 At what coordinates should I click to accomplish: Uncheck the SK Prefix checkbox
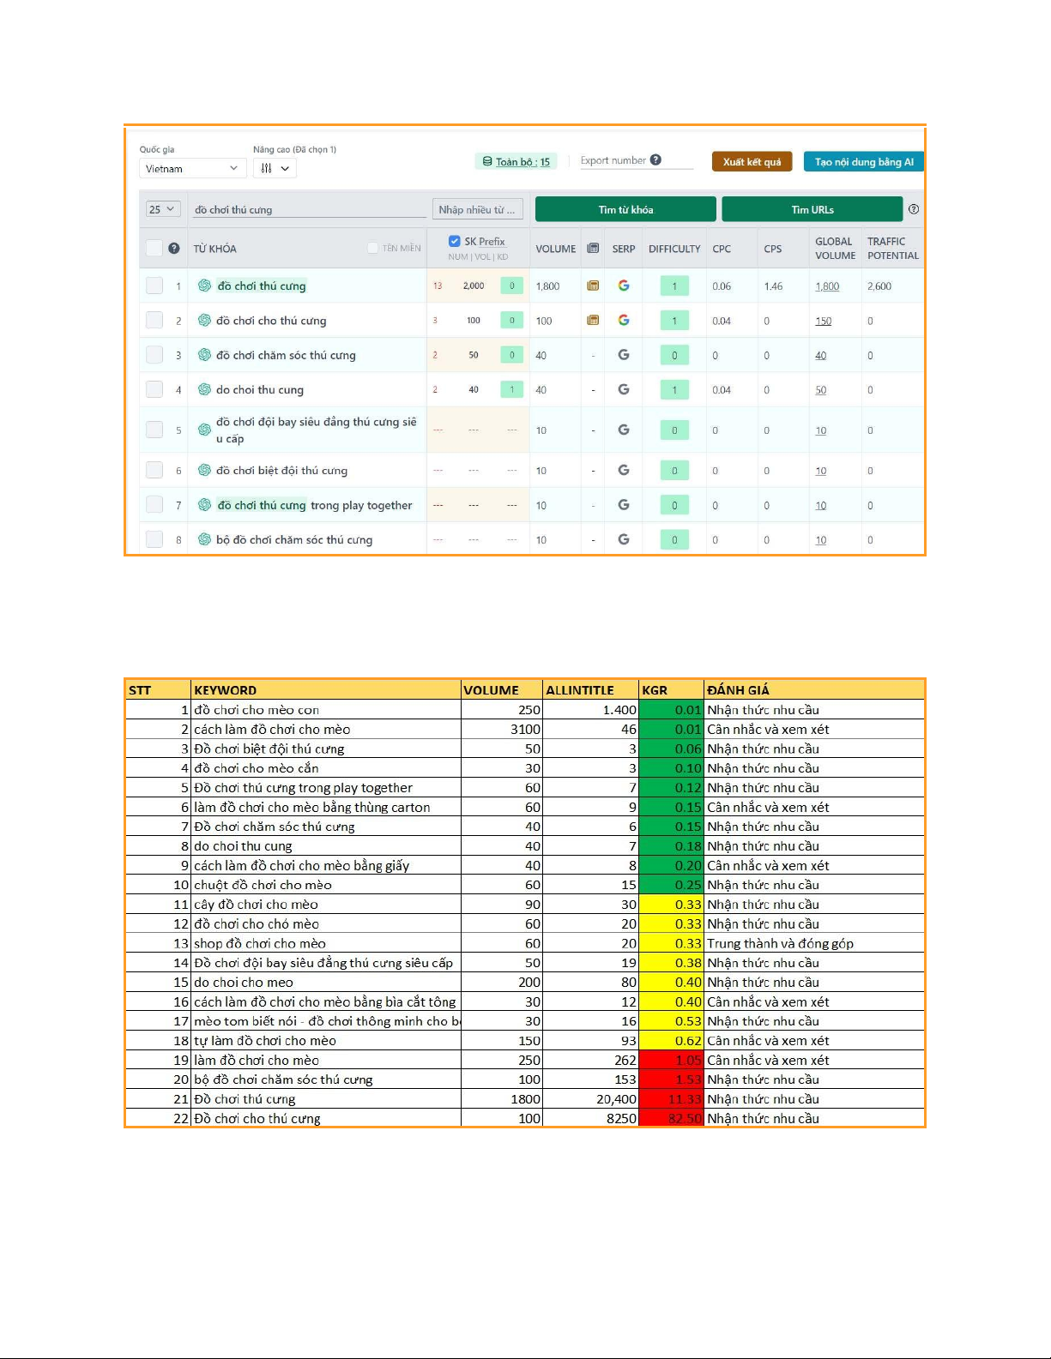click(x=455, y=241)
